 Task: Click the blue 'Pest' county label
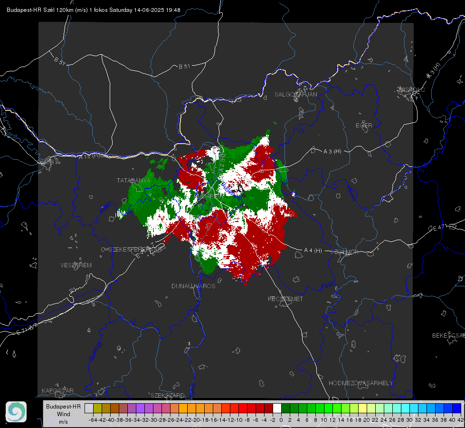[x=327, y=286]
